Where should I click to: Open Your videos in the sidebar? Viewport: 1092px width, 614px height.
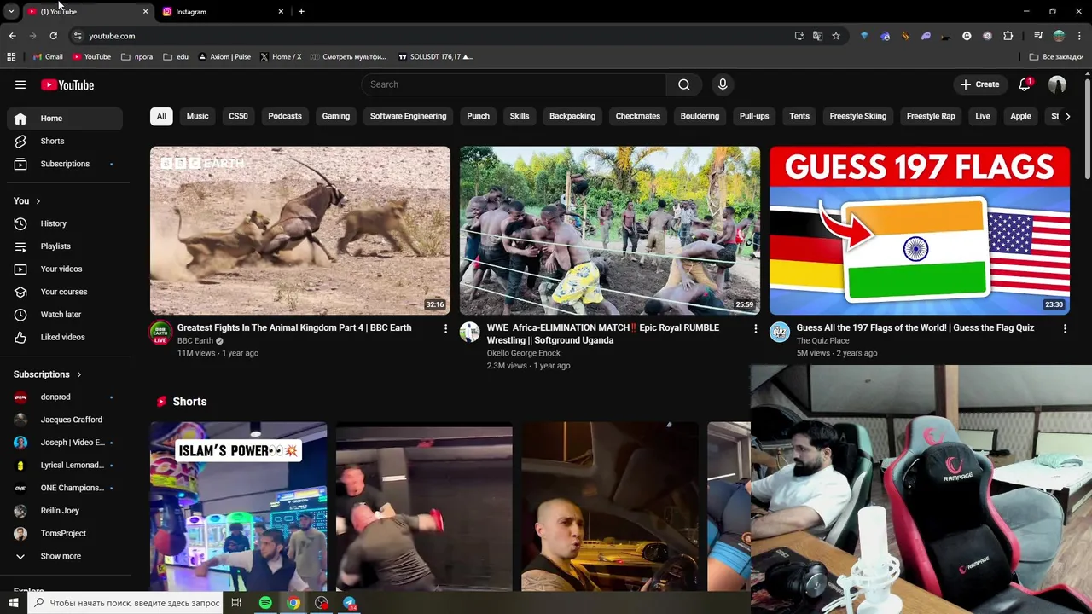[x=65, y=269]
